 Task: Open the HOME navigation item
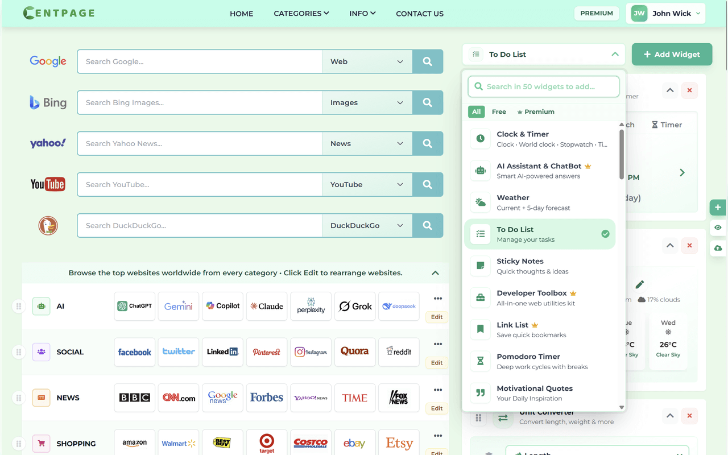(x=241, y=13)
